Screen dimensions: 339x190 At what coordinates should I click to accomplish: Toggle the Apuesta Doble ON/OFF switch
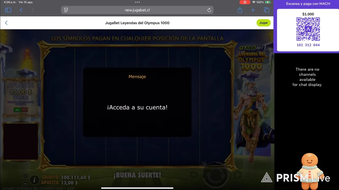point(21,110)
